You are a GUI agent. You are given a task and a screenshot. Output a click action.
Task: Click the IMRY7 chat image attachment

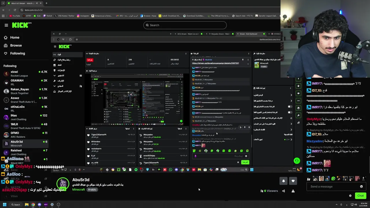[327, 164]
